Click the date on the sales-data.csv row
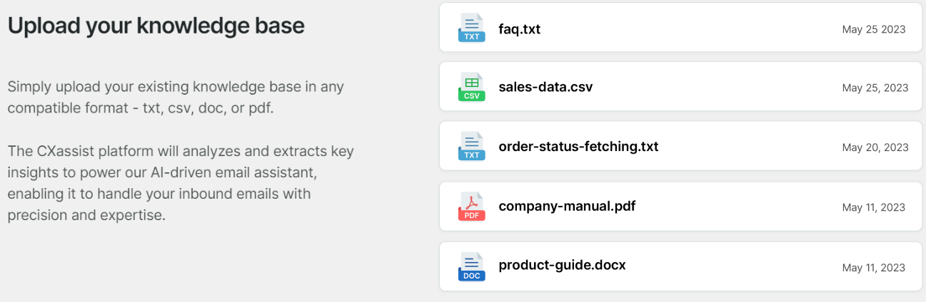This screenshot has width=926, height=302. (x=875, y=88)
